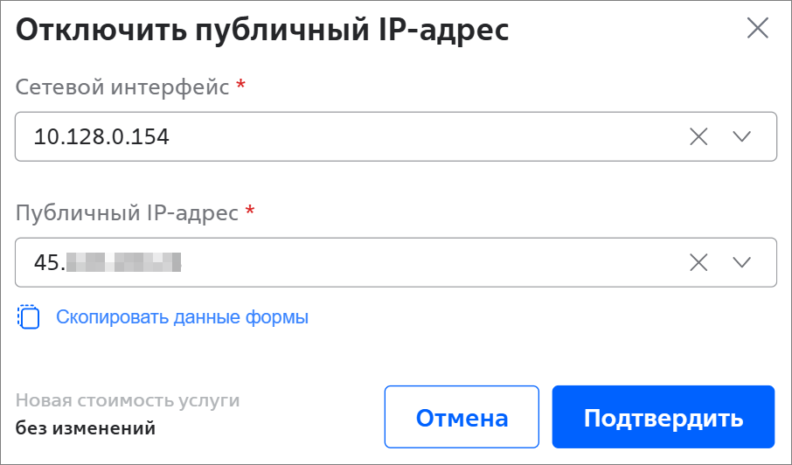This screenshot has width=792, height=465.
Task: Click the Новая стоимость услуги caption
Action: [x=128, y=400]
